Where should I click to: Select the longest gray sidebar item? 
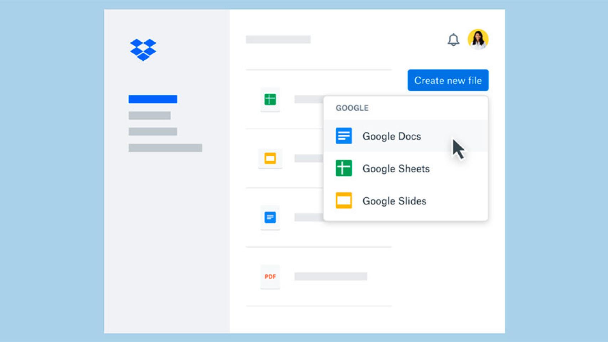point(165,148)
